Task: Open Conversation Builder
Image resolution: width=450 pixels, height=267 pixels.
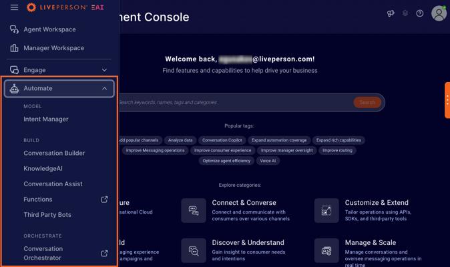Action: (54, 153)
